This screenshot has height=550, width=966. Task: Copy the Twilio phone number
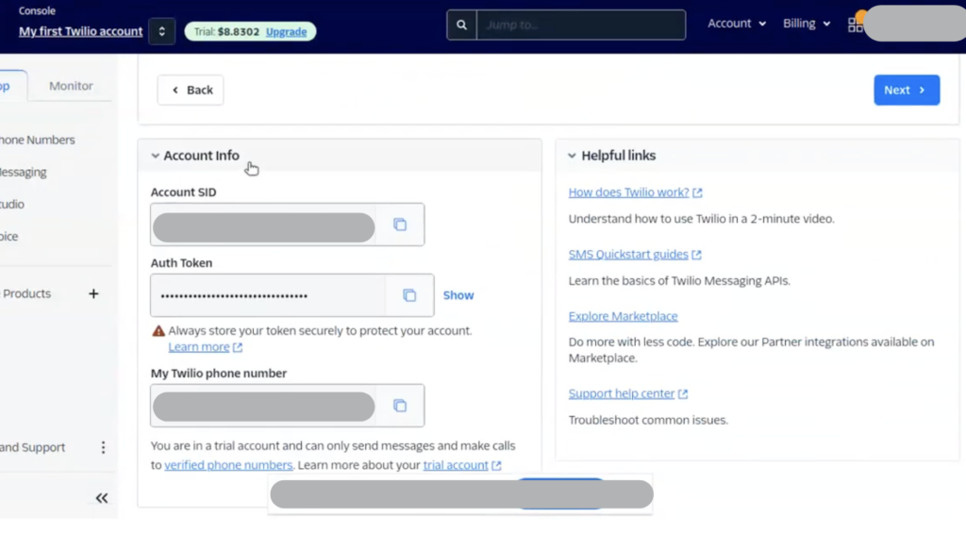tap(400, 406)
